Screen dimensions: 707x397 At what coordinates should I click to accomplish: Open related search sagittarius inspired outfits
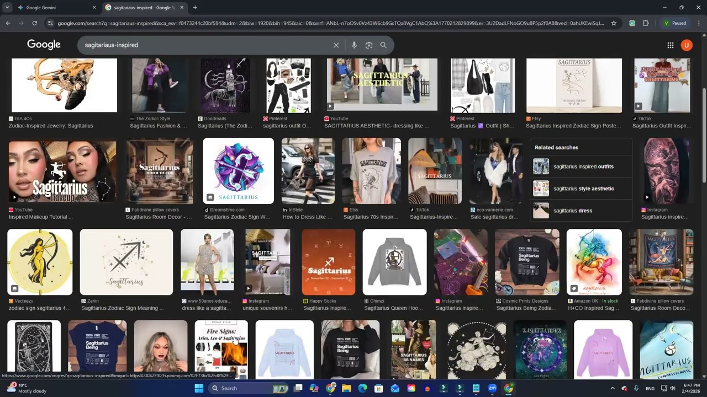click(581, 167)
